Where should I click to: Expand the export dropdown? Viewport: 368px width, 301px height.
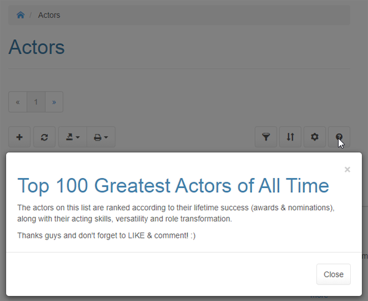pos(72,137)
